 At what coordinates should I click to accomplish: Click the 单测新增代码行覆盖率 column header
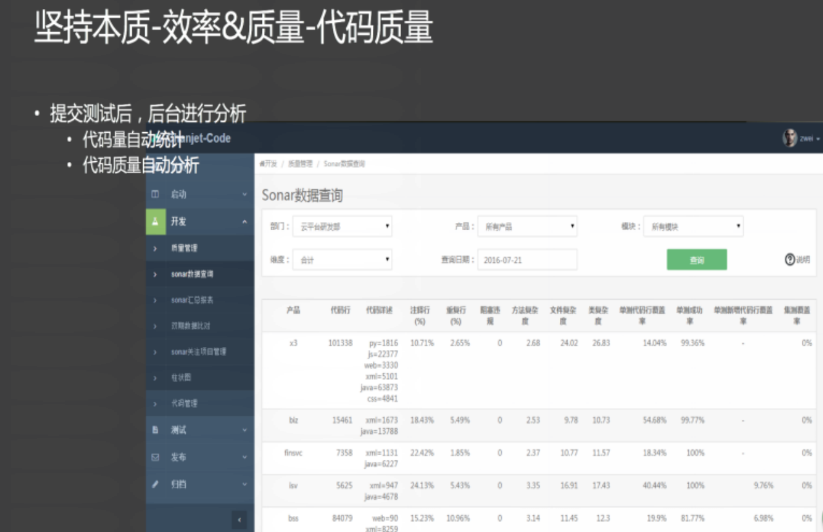tap(743, 315)
